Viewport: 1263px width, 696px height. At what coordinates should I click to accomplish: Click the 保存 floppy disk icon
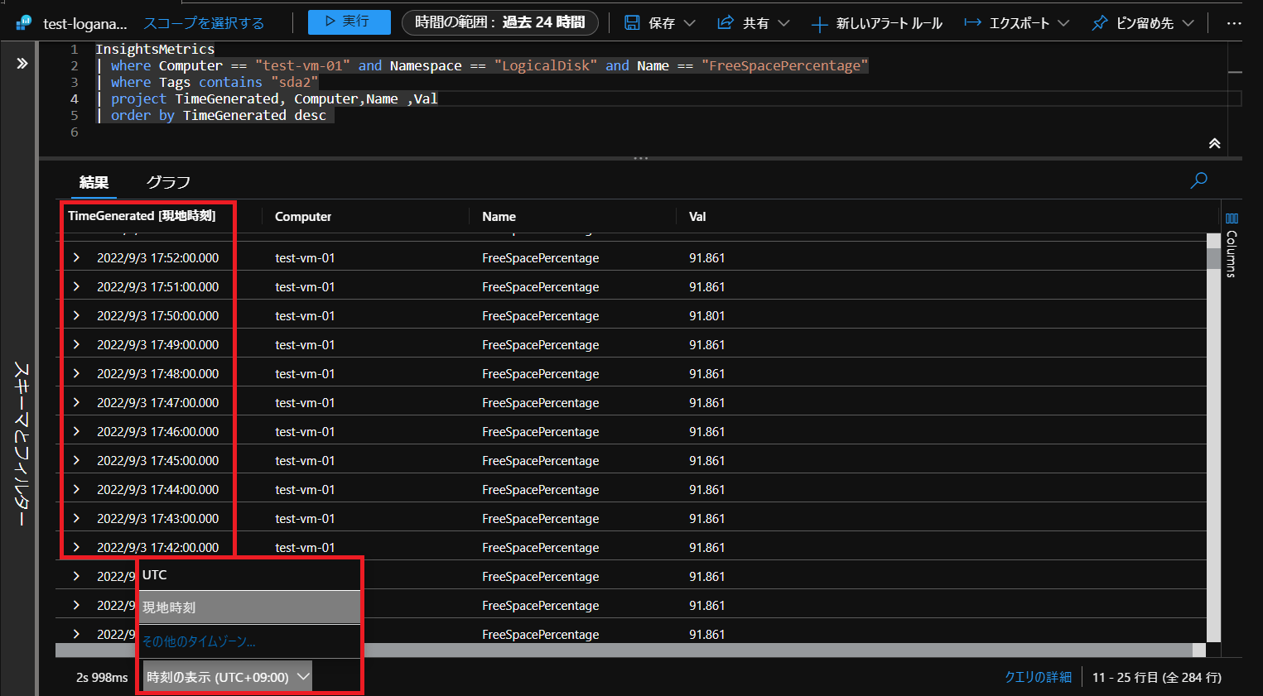click(x=632, y=23)
